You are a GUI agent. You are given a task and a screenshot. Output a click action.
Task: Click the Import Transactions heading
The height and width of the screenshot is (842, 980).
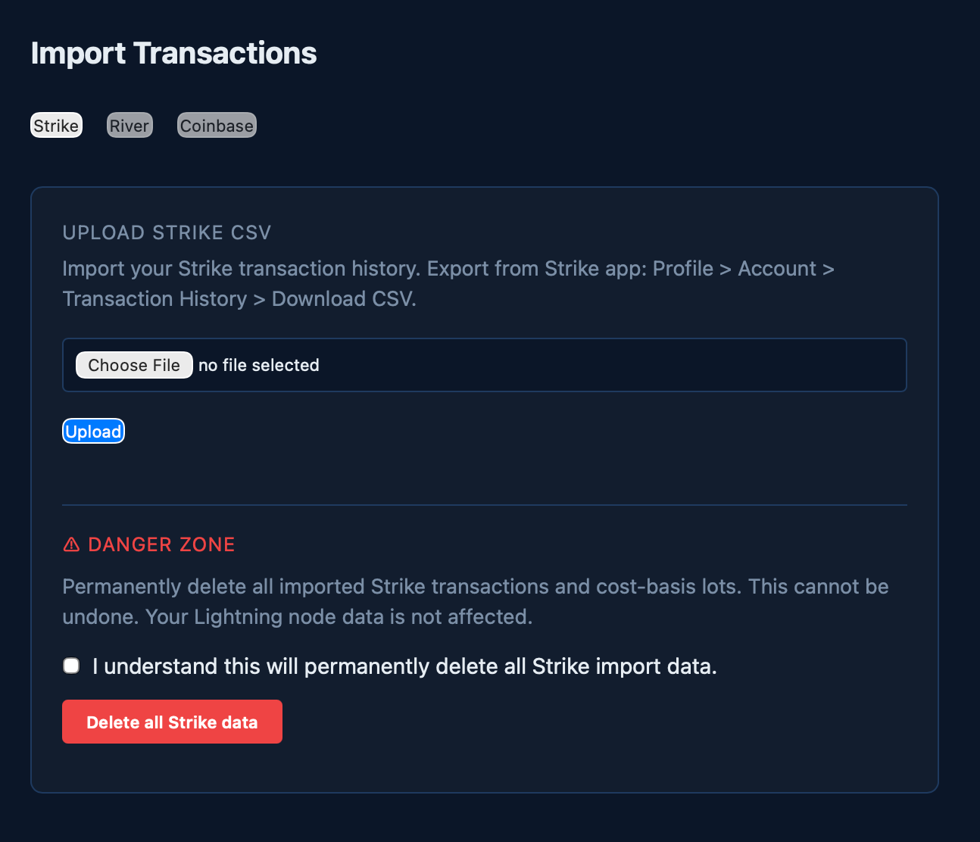pyautogui.click(x=173, y=53)
